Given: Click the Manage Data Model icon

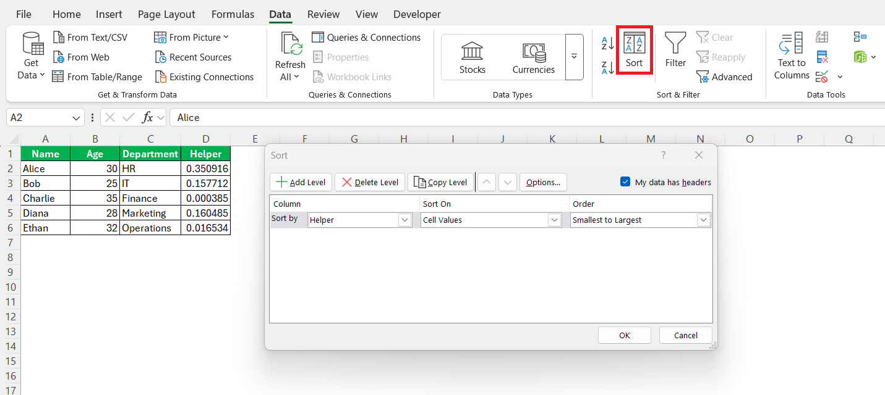Looking at the screenshot, I should tap(860, 57).
